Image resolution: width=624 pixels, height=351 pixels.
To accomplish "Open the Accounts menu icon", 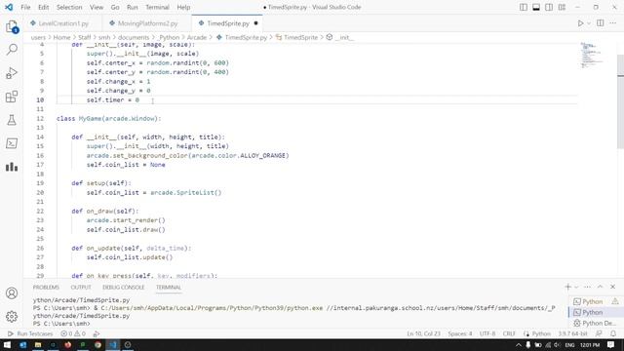I will pyautogui.click(x=12, y=293).
